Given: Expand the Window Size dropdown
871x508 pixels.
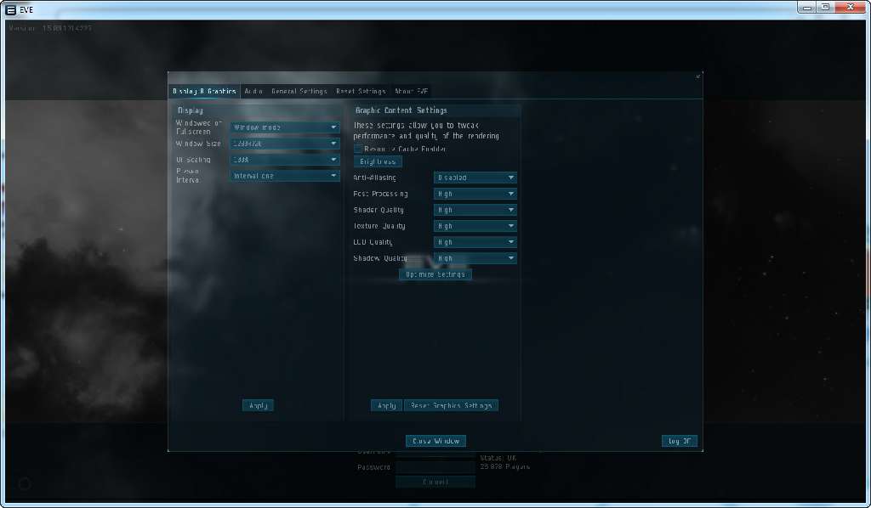Looking at the screenshot, I should (285, 144).
